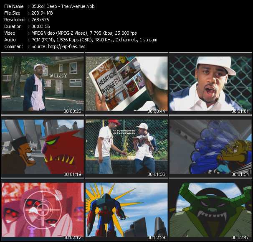Click the timestamp 00:02:12

pyautogui.click(x=72, y=237)
